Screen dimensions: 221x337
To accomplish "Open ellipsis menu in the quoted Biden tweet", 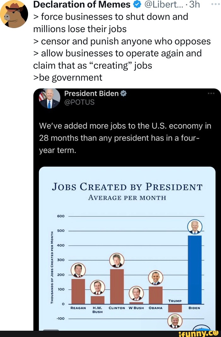I will point(211,94).
